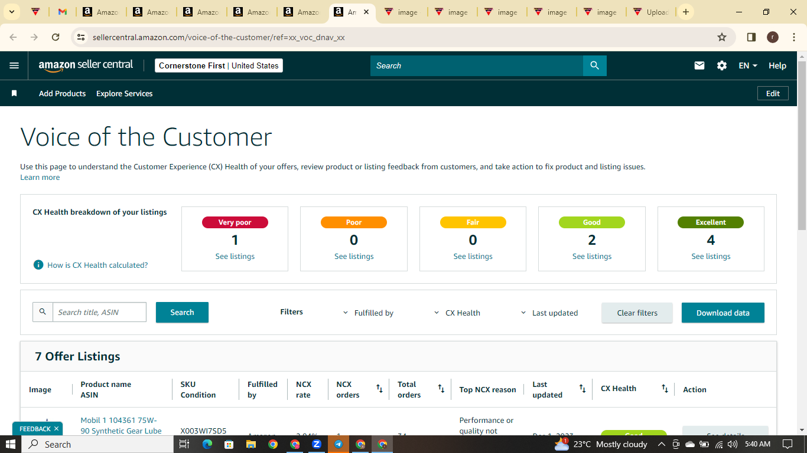The height and width of the screenshot is (453, 807).
Task: Sort by CX Health arrows
Action: pyautogui.click(x=665, y=389)
